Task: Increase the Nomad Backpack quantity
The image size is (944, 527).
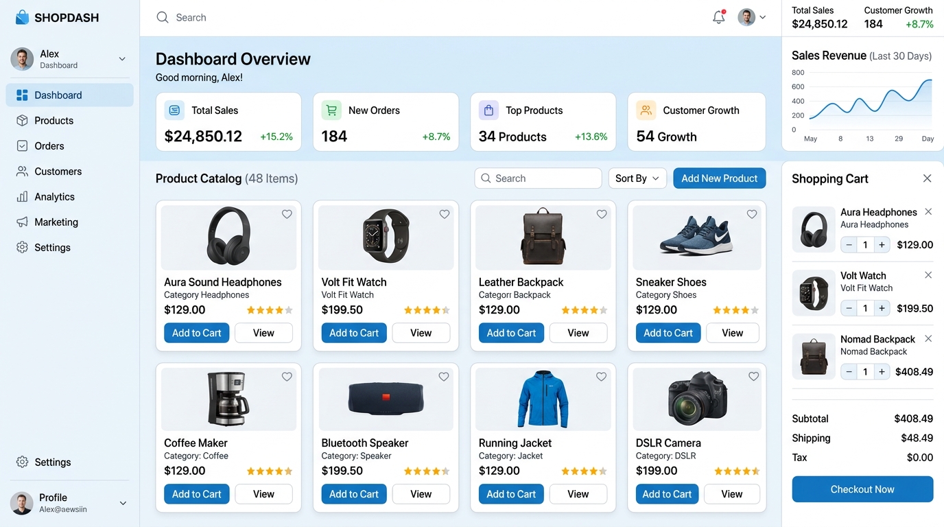Action: 882,371
